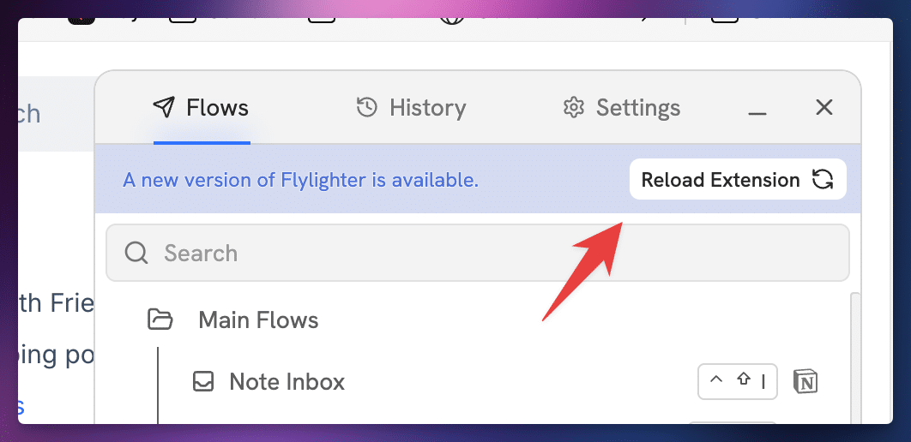
Task: Click the magnifying glass search icon
Action: click(x=136, y=253)
